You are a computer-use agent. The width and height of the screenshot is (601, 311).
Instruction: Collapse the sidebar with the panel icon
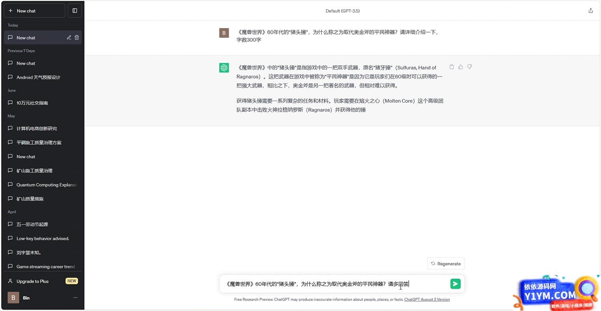[75, 11]
